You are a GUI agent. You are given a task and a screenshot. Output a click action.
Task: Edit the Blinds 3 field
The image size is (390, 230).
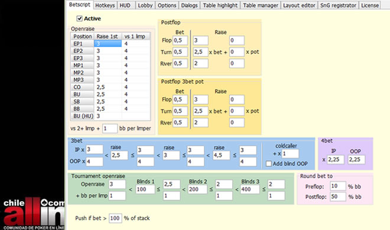pos(250,189)
